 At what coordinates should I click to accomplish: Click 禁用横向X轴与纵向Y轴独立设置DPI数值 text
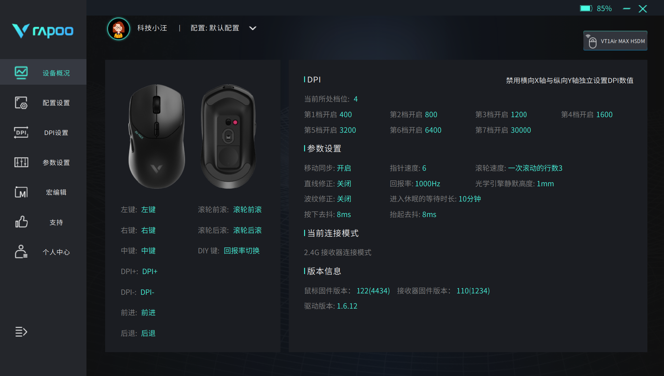click(x=570, y=80)
